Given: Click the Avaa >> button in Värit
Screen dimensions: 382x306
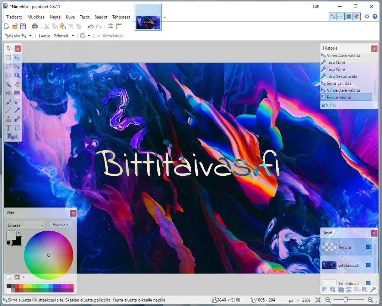Looking at the screenshot, I should point(60,225).
